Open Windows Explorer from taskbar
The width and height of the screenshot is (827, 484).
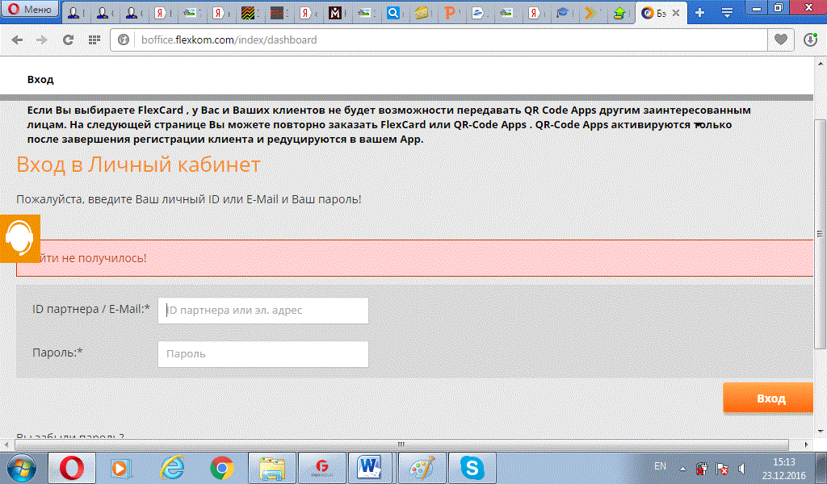click(x=272, y=468)
